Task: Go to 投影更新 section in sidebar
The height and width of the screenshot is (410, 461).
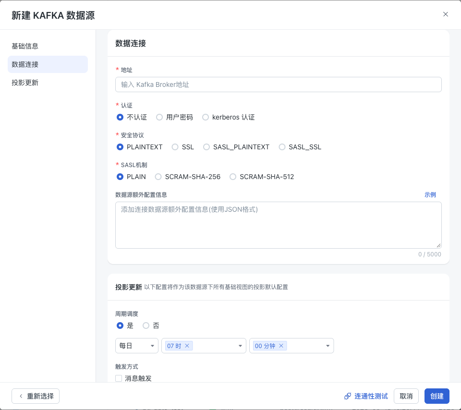Action: pos(48,83)
